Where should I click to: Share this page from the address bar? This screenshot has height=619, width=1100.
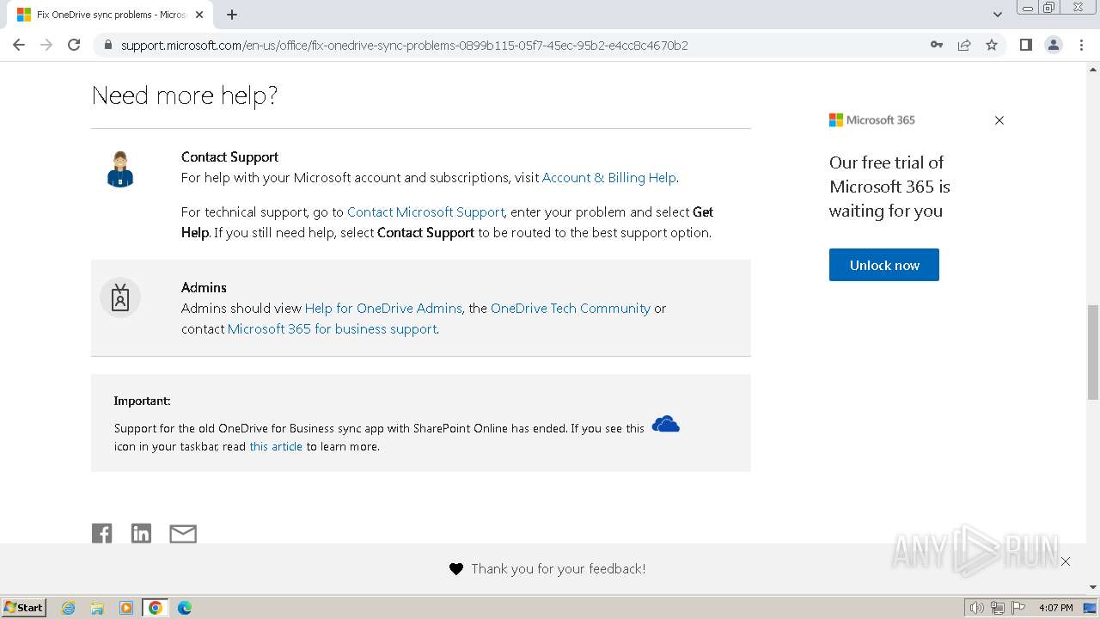pos(964,45)
